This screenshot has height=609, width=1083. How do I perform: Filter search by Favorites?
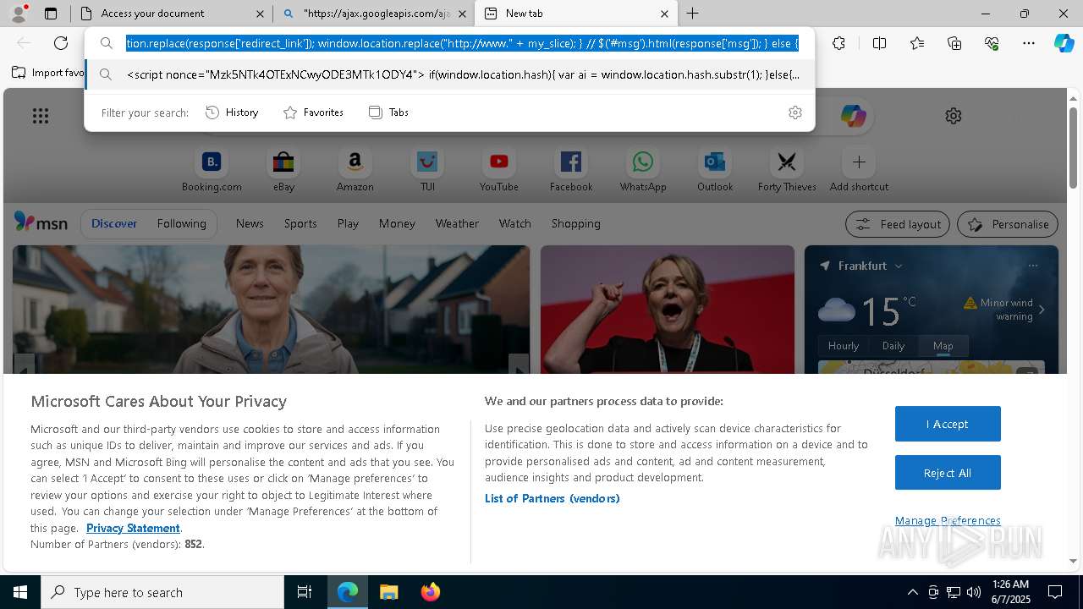[x=314, y=112]
